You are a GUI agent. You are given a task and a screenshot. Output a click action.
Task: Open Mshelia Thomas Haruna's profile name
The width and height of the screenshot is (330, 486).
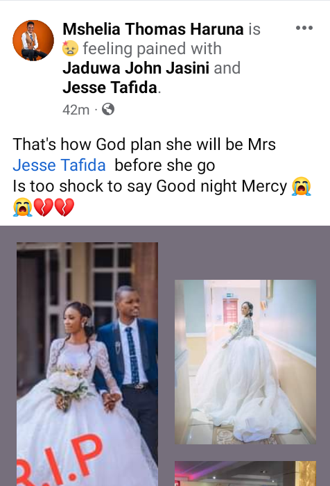coord(153,29)
